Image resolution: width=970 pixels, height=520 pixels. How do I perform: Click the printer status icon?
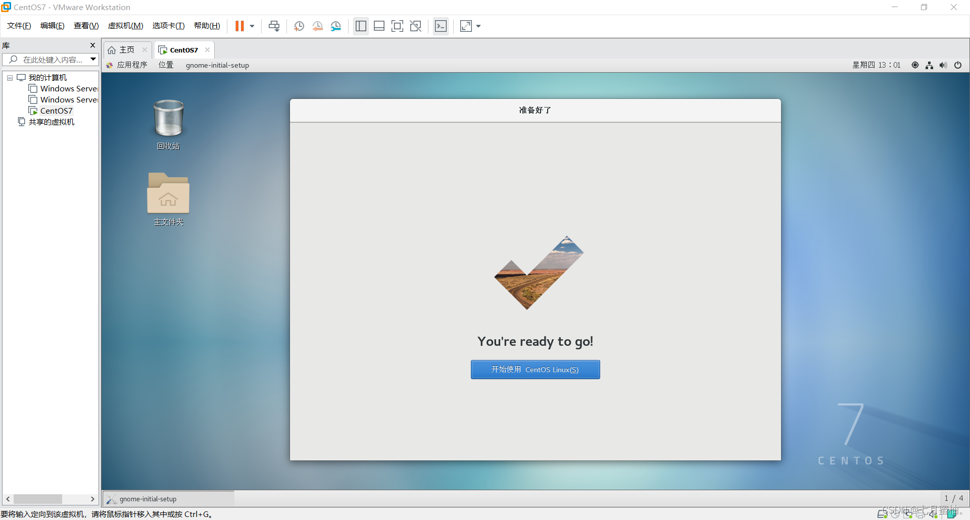point(920,514)
